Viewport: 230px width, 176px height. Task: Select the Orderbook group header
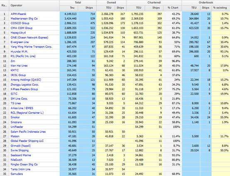pyautogui.click(x=206, y=2)
